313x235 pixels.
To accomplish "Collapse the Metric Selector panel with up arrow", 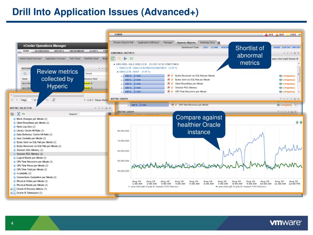I will pos(95,108).
